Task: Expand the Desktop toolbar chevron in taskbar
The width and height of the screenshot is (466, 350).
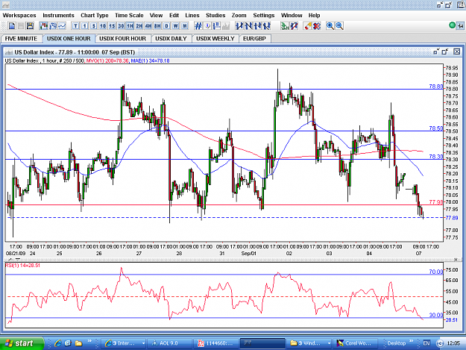Action: click(x=412, y=341)
